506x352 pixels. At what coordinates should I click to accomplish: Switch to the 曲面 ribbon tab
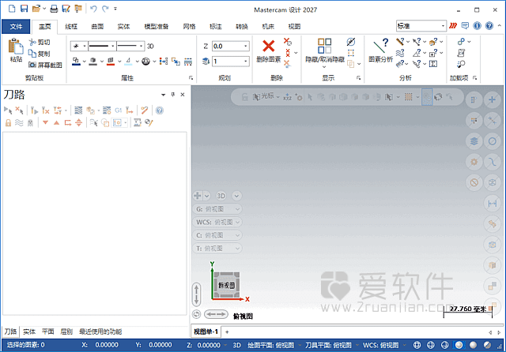click(x=97, y=26)
